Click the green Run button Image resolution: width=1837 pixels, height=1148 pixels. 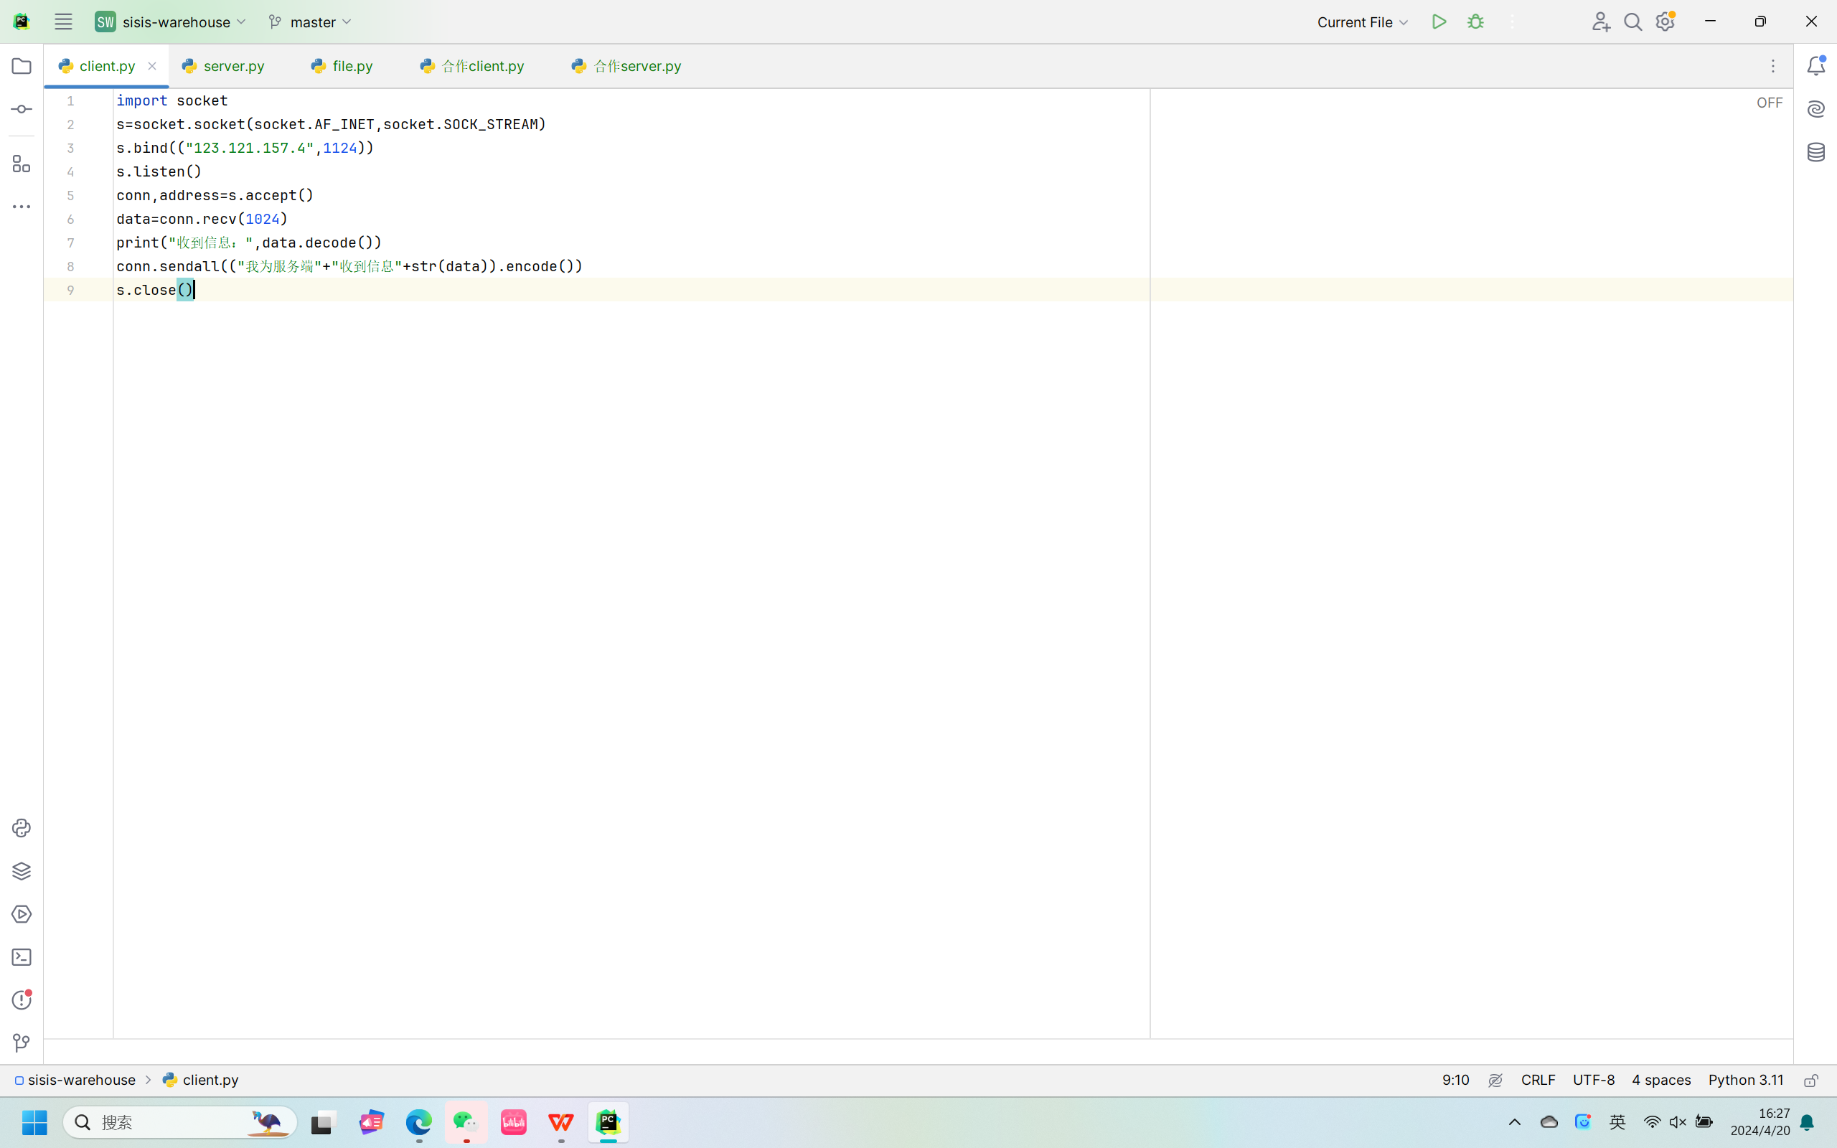1439,22
